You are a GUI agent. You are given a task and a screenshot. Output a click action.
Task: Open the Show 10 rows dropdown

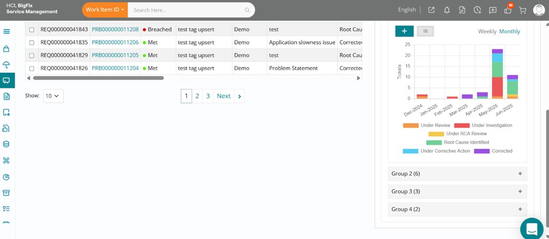tap(53, 96)
